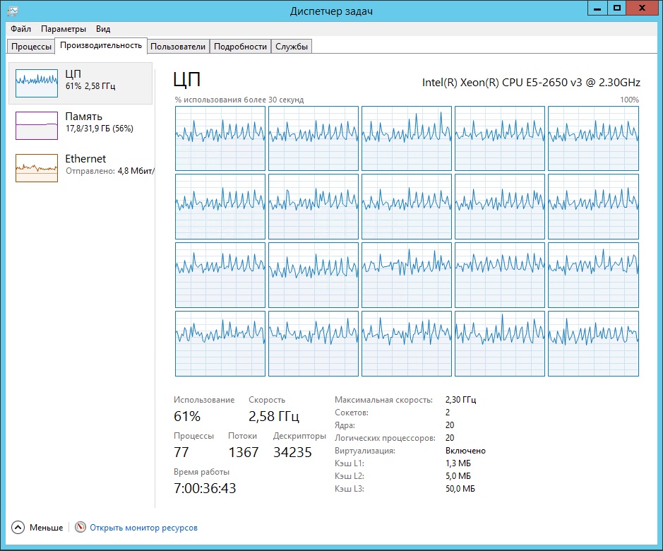
Task: Click the first logical processor graph
Action: [220, 138]
